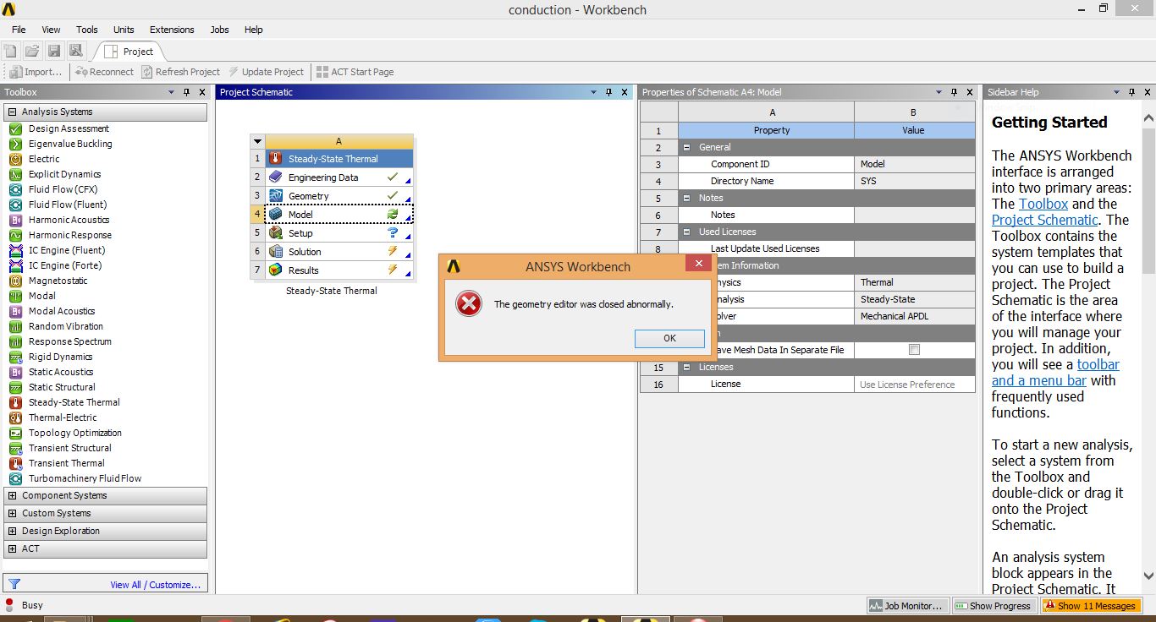Select Static Acoustics in Toolbox
Image resolution: width=1156 pixels, height=622 pixels.
click(x=61, y=372)
